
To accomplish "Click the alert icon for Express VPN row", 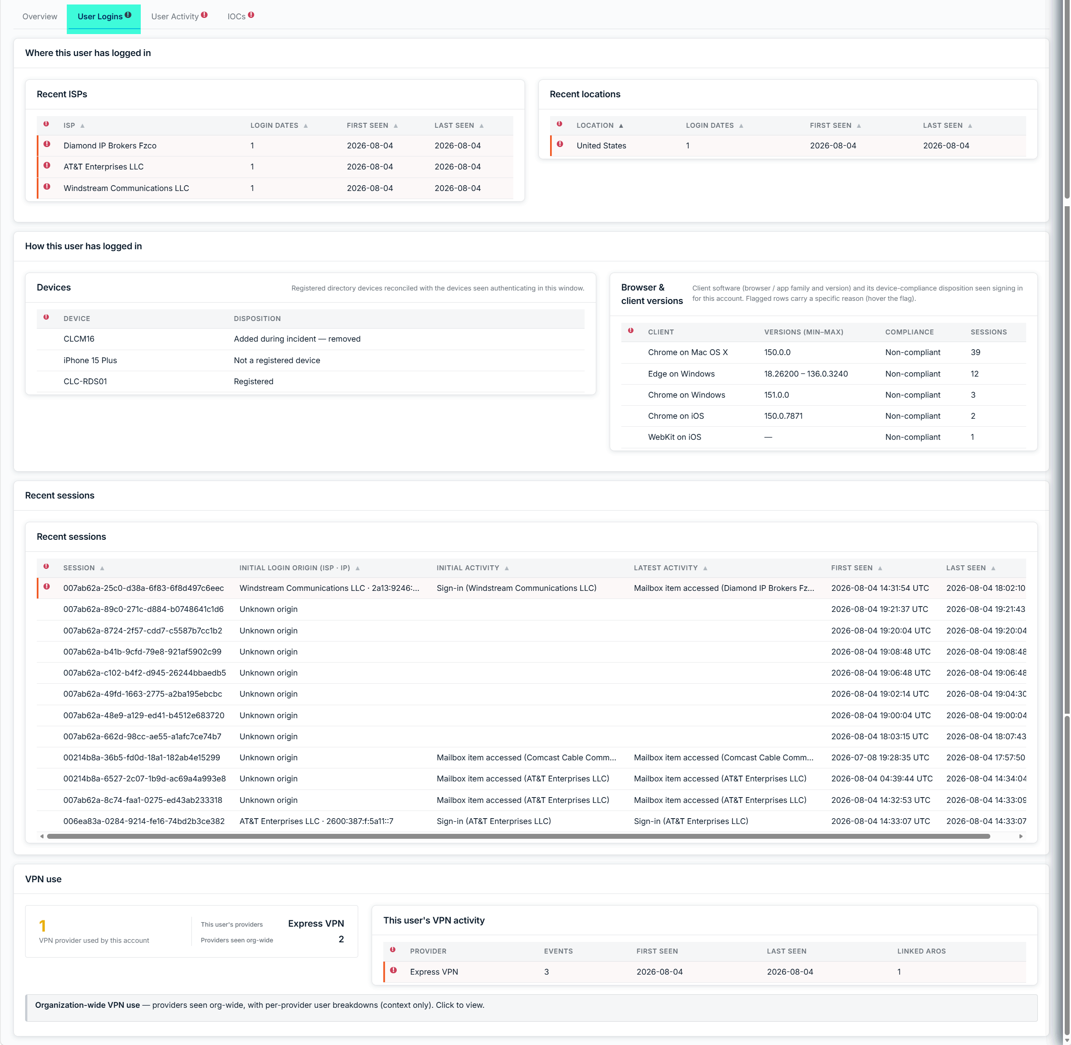I will click(x=393, y=970).
